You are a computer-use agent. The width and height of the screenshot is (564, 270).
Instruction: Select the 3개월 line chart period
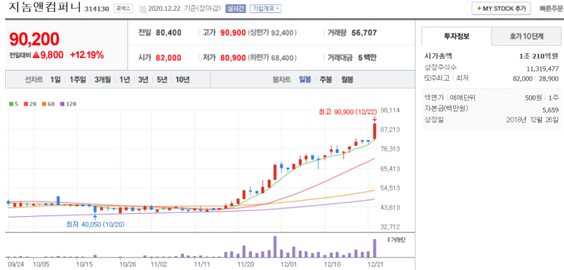pyautogui.click(x=103, y=79)
